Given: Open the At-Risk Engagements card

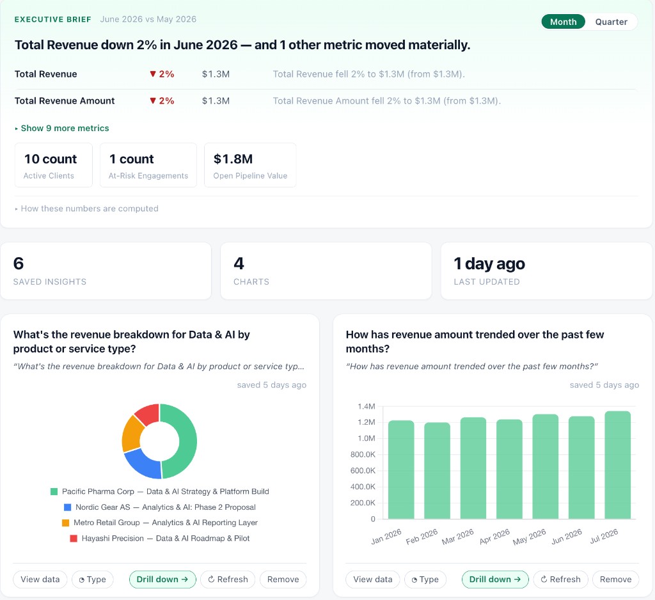Looking at the screenshot, I should [x=148, y=165].
